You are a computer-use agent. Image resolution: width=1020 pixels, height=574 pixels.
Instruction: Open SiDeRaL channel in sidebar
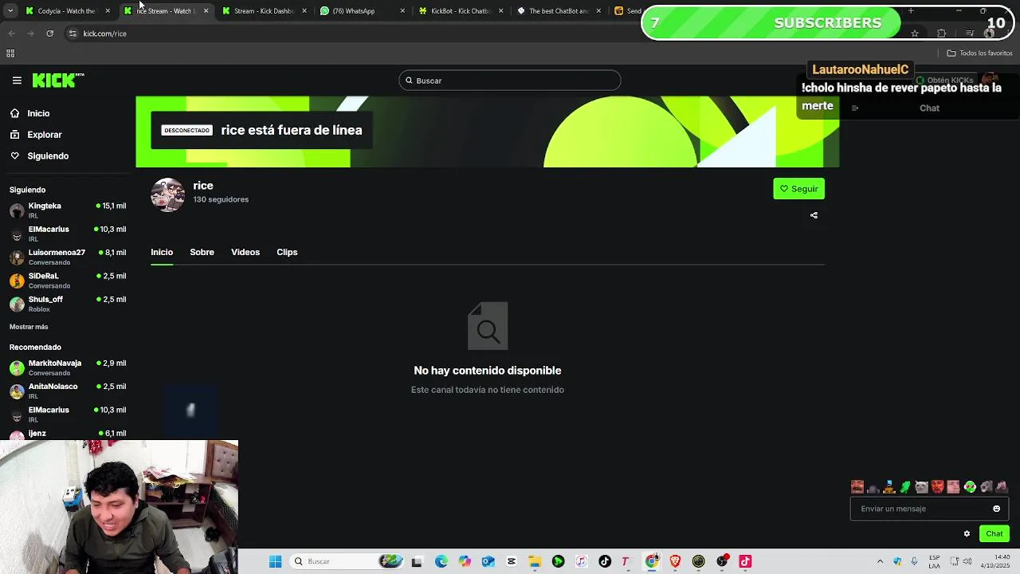(68, 280)
